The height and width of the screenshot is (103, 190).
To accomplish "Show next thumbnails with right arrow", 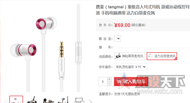I will tap(90, 101).
